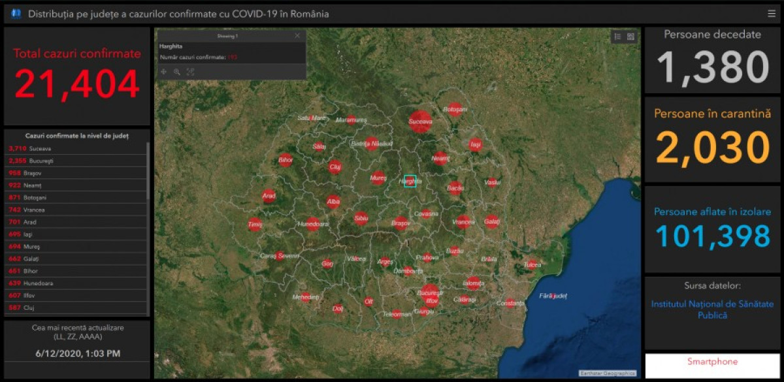Close the Harghita info popup

[x=298, y=36]
